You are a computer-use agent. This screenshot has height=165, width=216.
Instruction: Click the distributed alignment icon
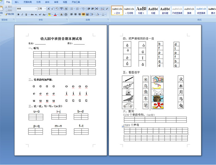click(x=87, y=14)
